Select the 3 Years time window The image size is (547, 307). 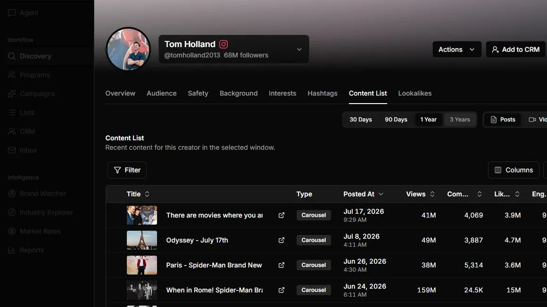coord(460,120)
